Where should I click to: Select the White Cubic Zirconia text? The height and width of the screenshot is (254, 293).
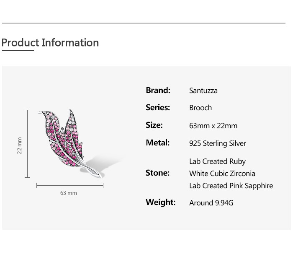tap(222, 174)
